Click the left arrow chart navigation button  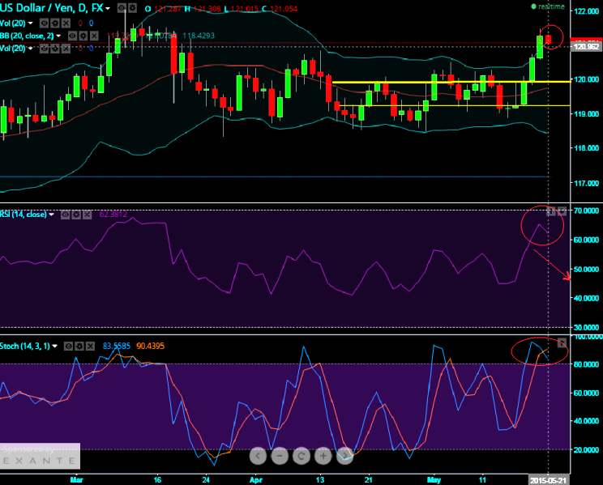258,456
